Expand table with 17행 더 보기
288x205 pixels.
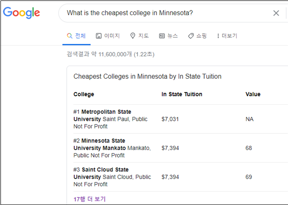[90, 199]
